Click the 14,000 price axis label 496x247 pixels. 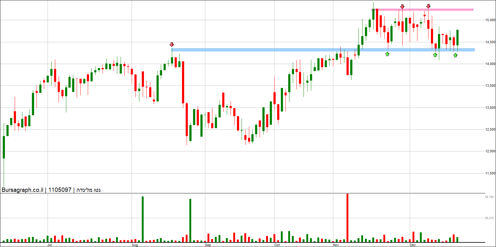(490, 64)
